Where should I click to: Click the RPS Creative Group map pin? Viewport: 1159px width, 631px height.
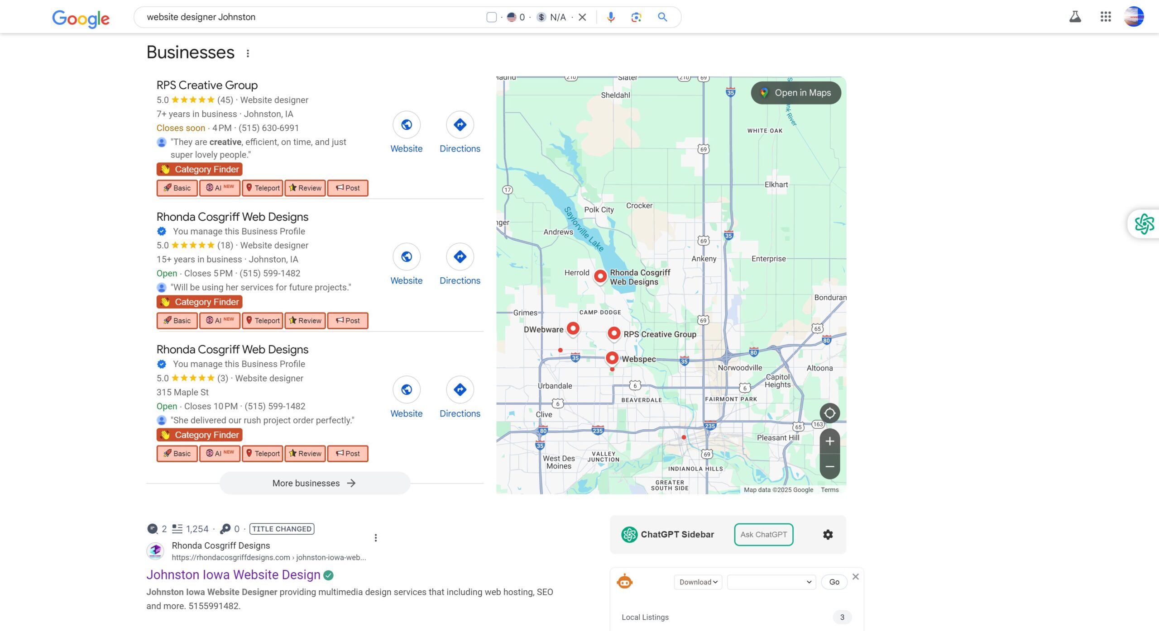click(614, 333)
